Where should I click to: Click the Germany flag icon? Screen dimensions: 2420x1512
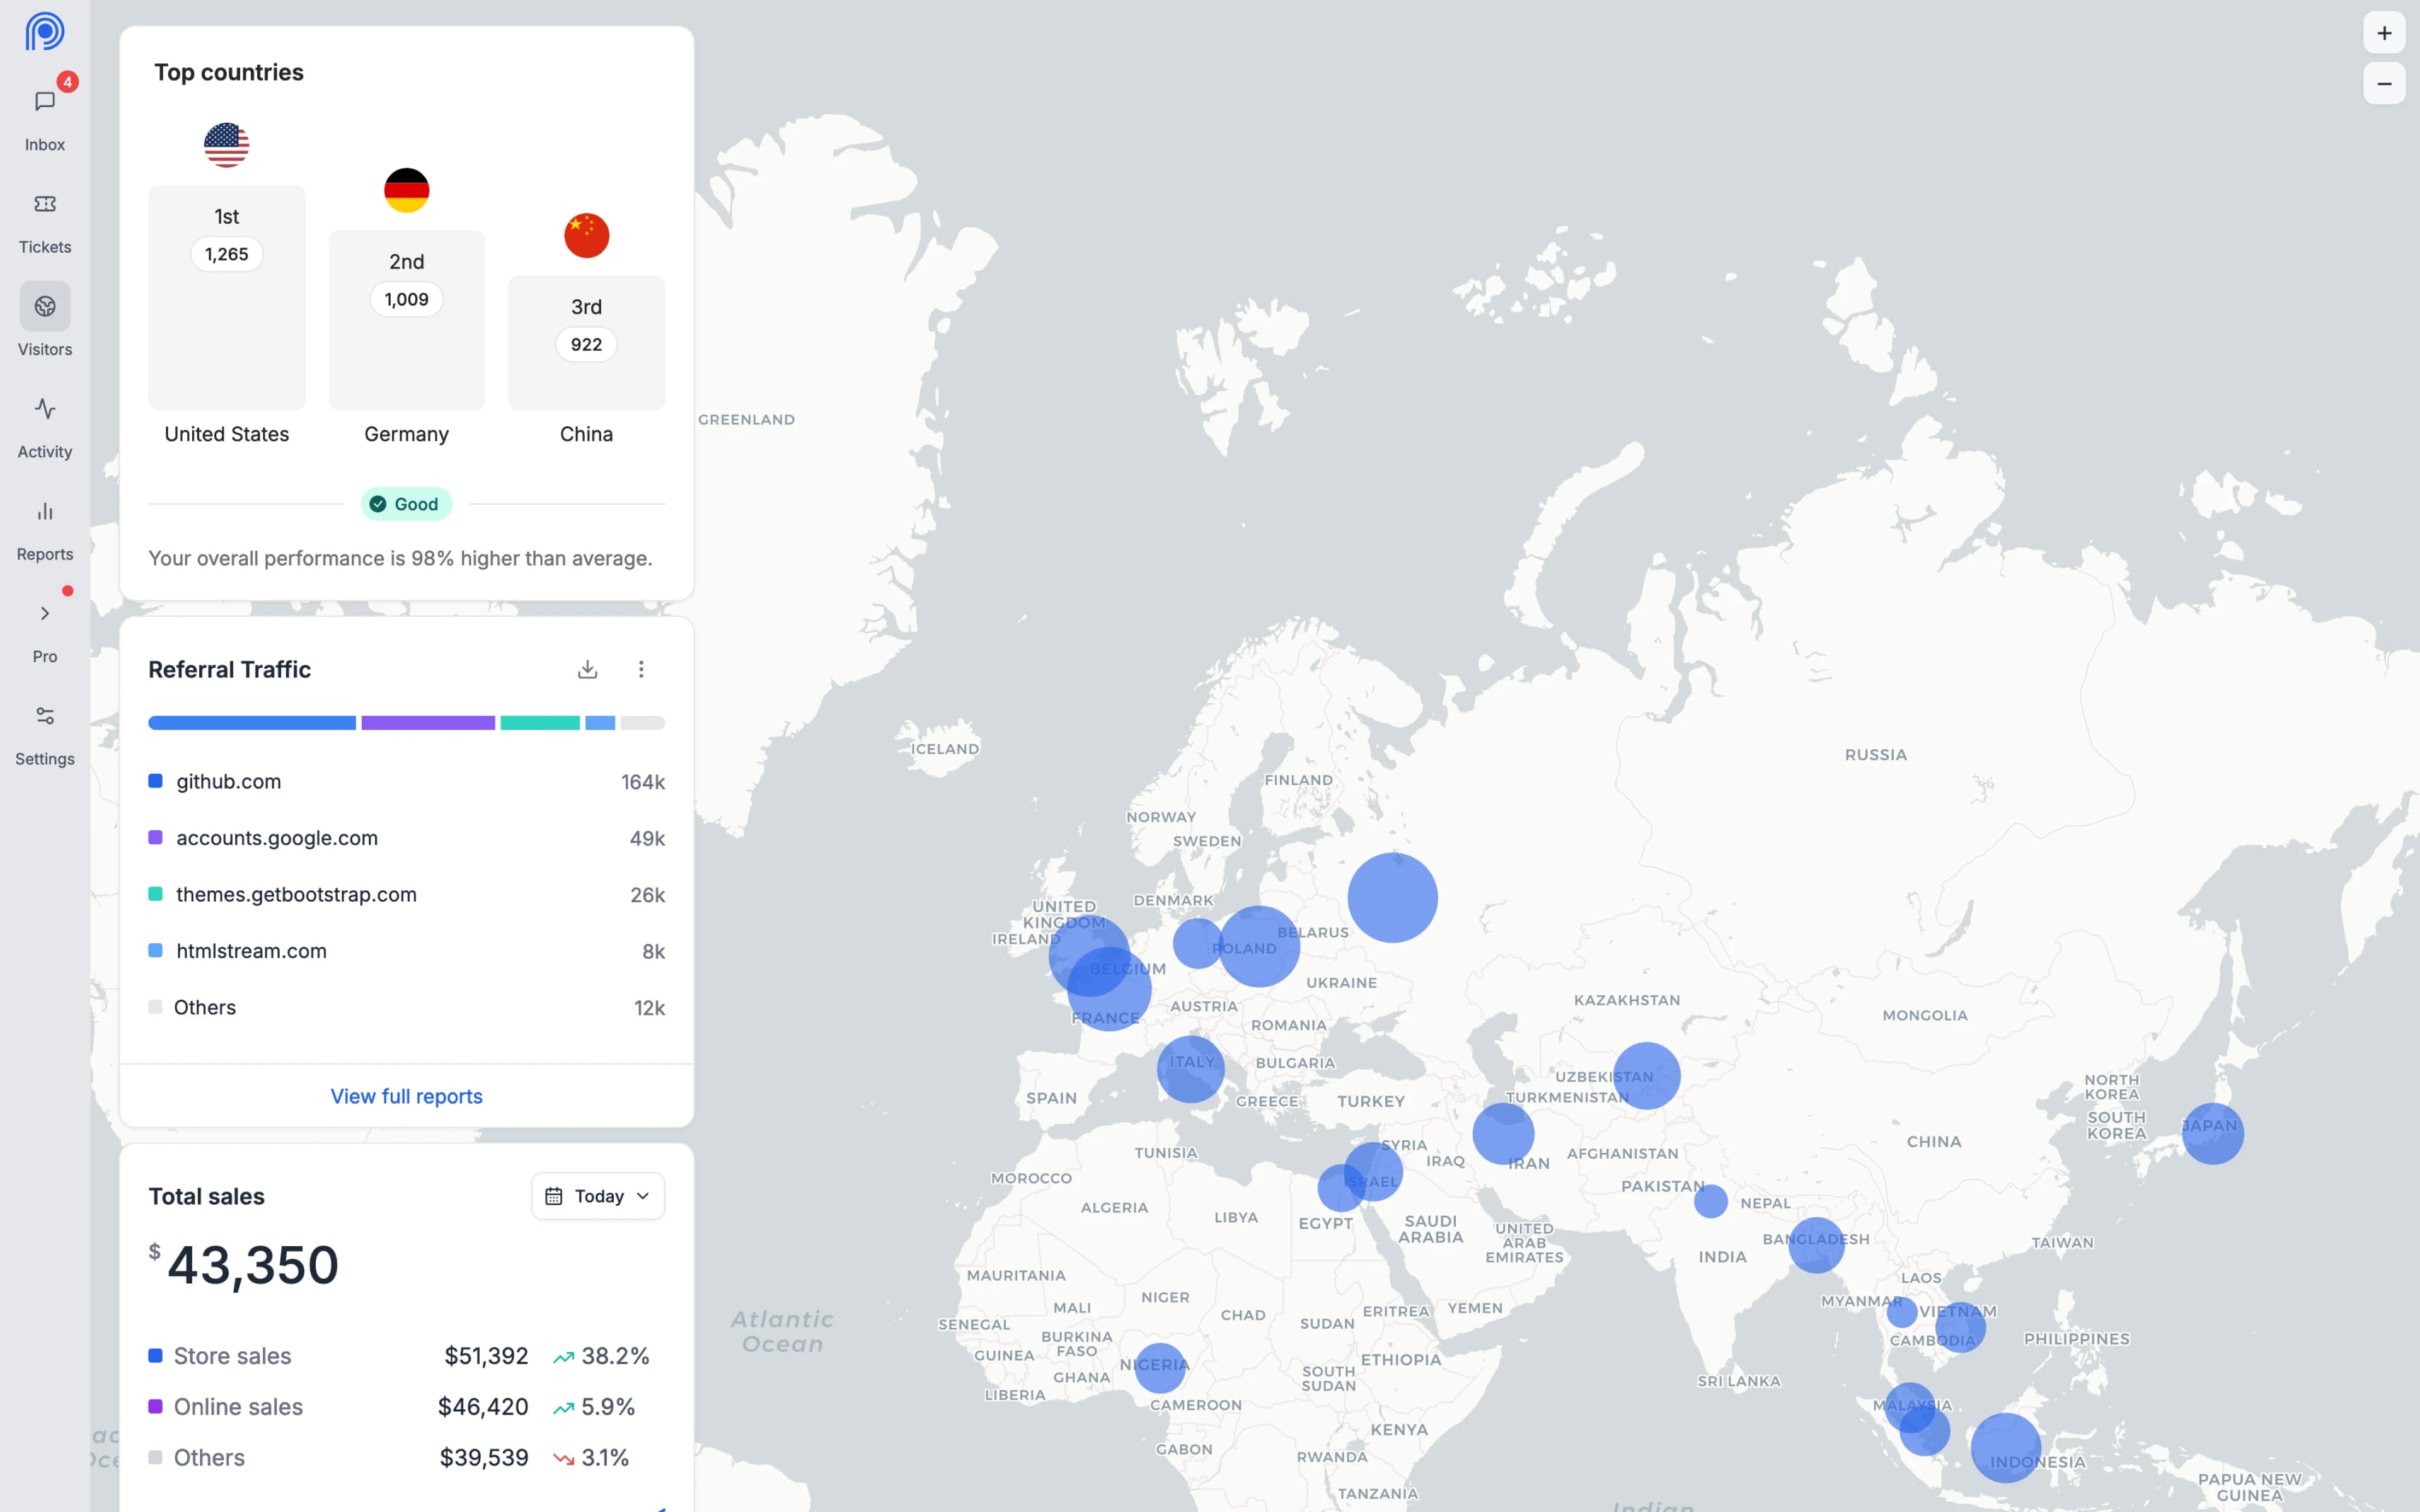tap(406, 190)
